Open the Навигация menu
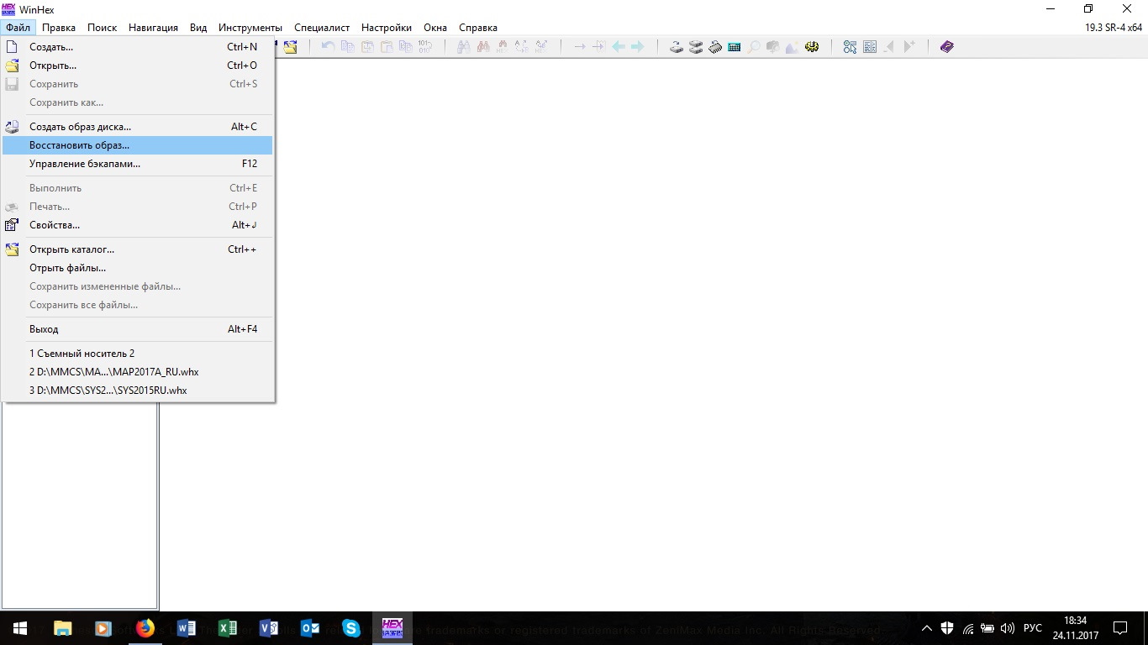1148x645 pixels. (153, 28)
